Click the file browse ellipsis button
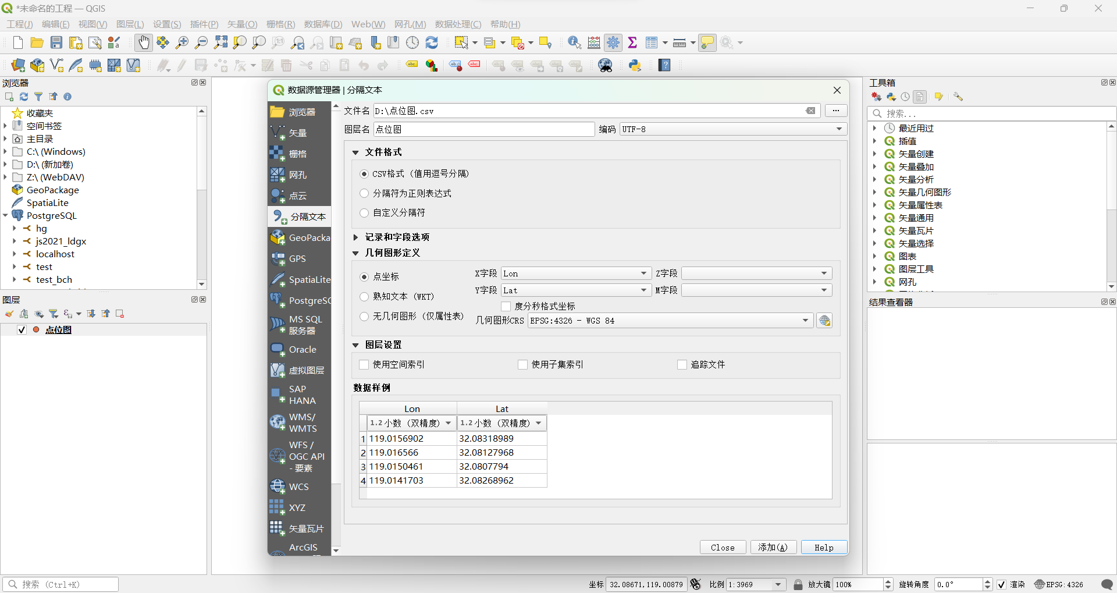 pyautogui.click(x=836, y=111)
